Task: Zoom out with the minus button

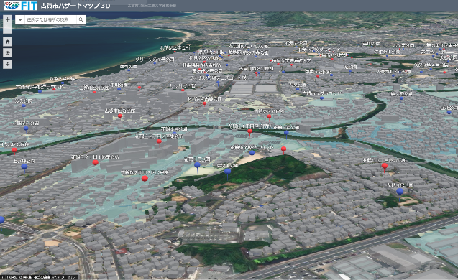Action: [8, 29]
